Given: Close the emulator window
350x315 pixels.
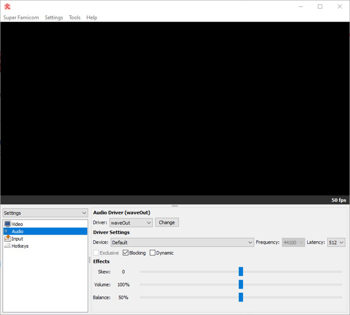Looking at the screenshot, I should (x=339, y=6).
